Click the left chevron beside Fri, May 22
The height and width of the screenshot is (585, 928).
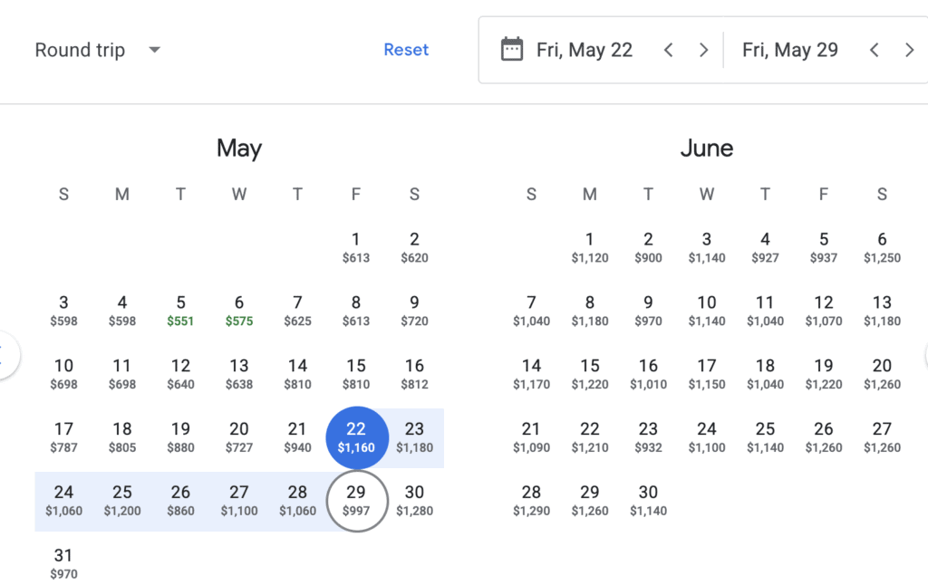668,50
